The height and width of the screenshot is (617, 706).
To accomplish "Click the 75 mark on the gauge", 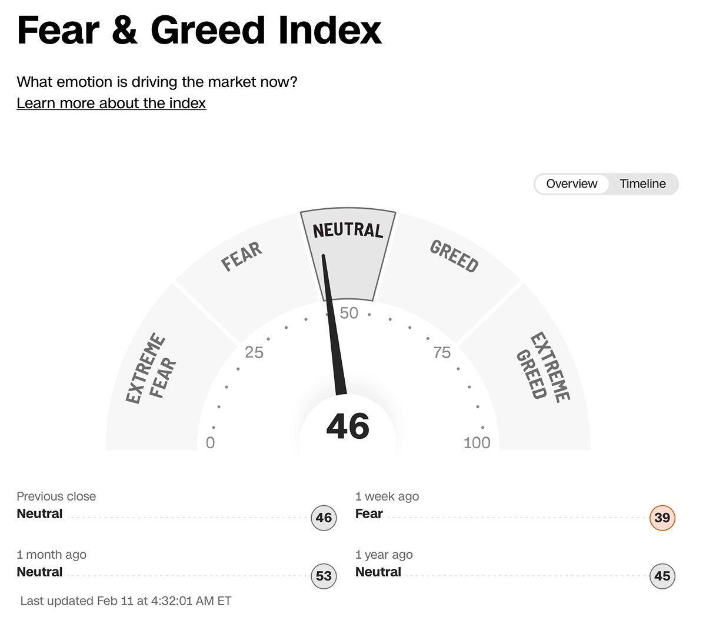I will pyautogui.click(x=442, y=352).
